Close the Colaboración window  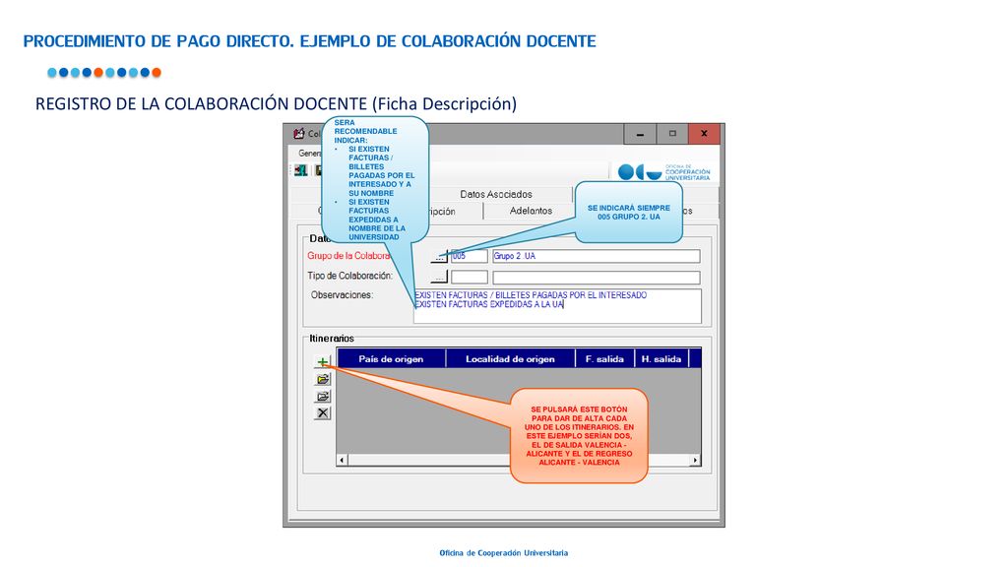[704, 134]
